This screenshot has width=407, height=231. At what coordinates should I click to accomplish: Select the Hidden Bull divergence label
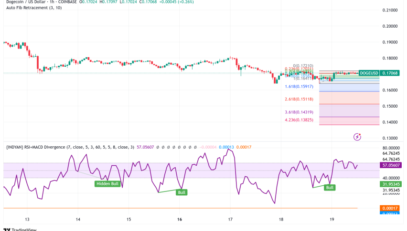107,184
